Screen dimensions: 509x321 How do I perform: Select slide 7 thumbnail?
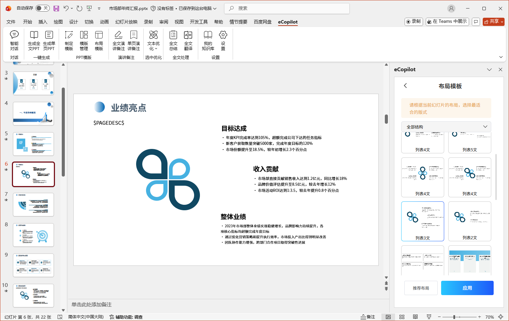pyautogui.click(x=33, y=204)
